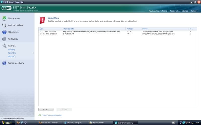Click the I:\Autorun.inf object name

(x=68, y=34)
